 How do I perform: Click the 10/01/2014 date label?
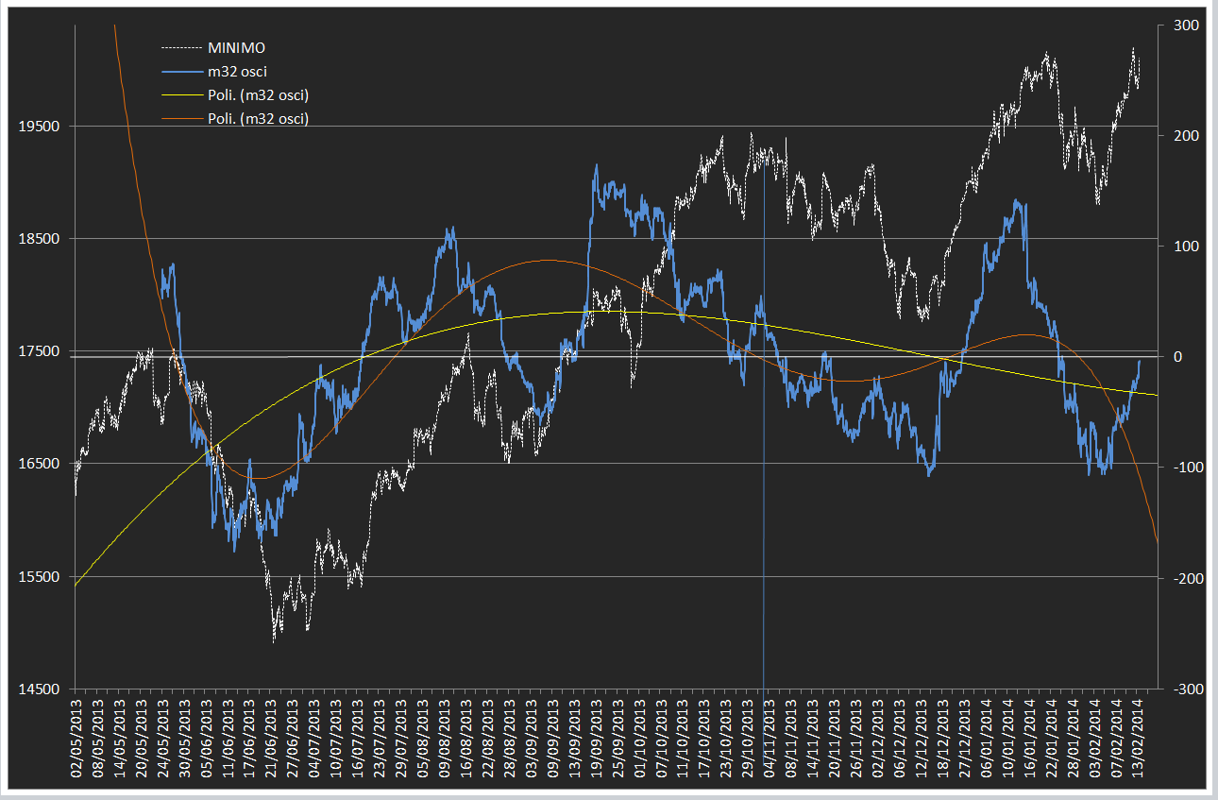(x=1007, y=739)
